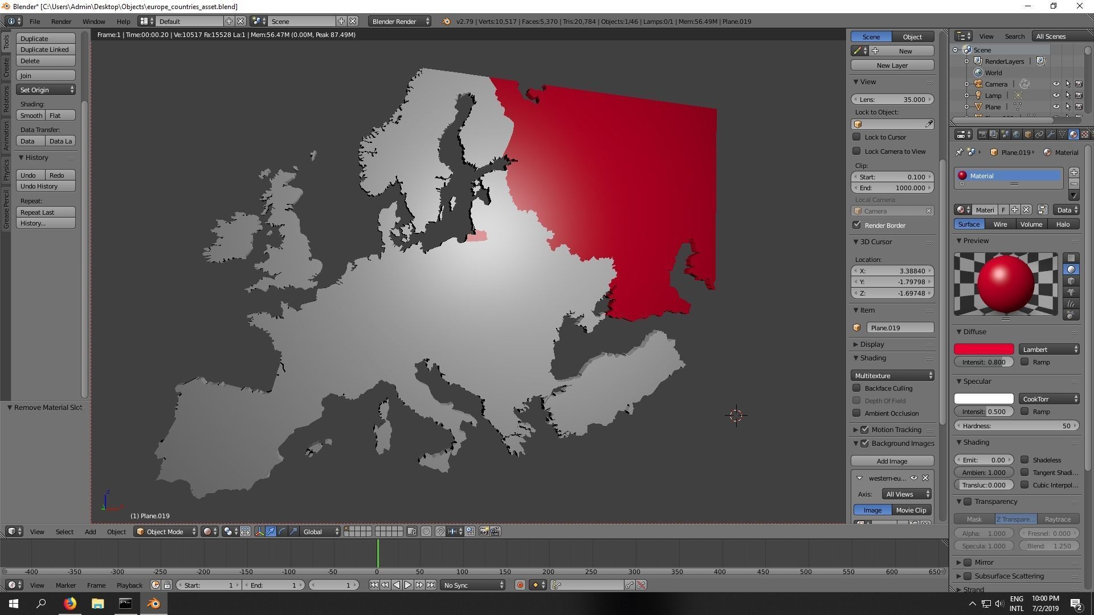Open the Blender Render engine dropdown
The image size is (1094, 615).
(x=400, y=21)
